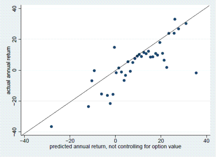Click the x-axis tick label "-40"
The height and width of the screenshot is (157, 216).
tap(24, 140)
